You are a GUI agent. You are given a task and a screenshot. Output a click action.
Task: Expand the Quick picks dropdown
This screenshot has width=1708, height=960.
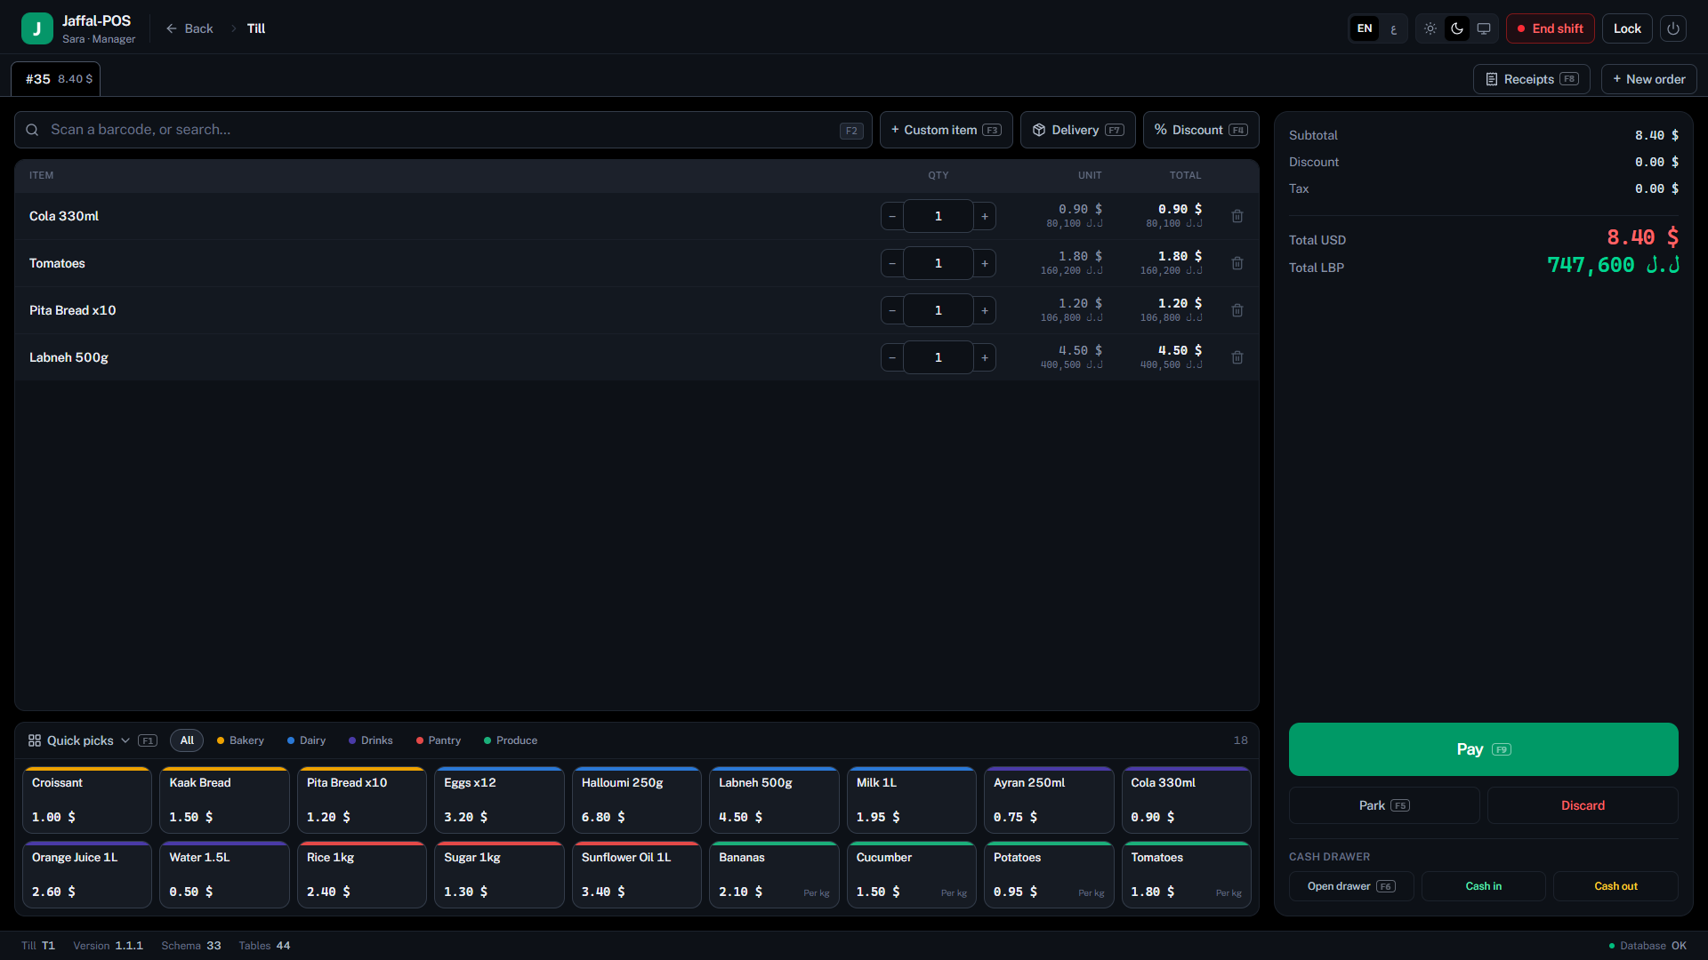click(x=93, y=740)
